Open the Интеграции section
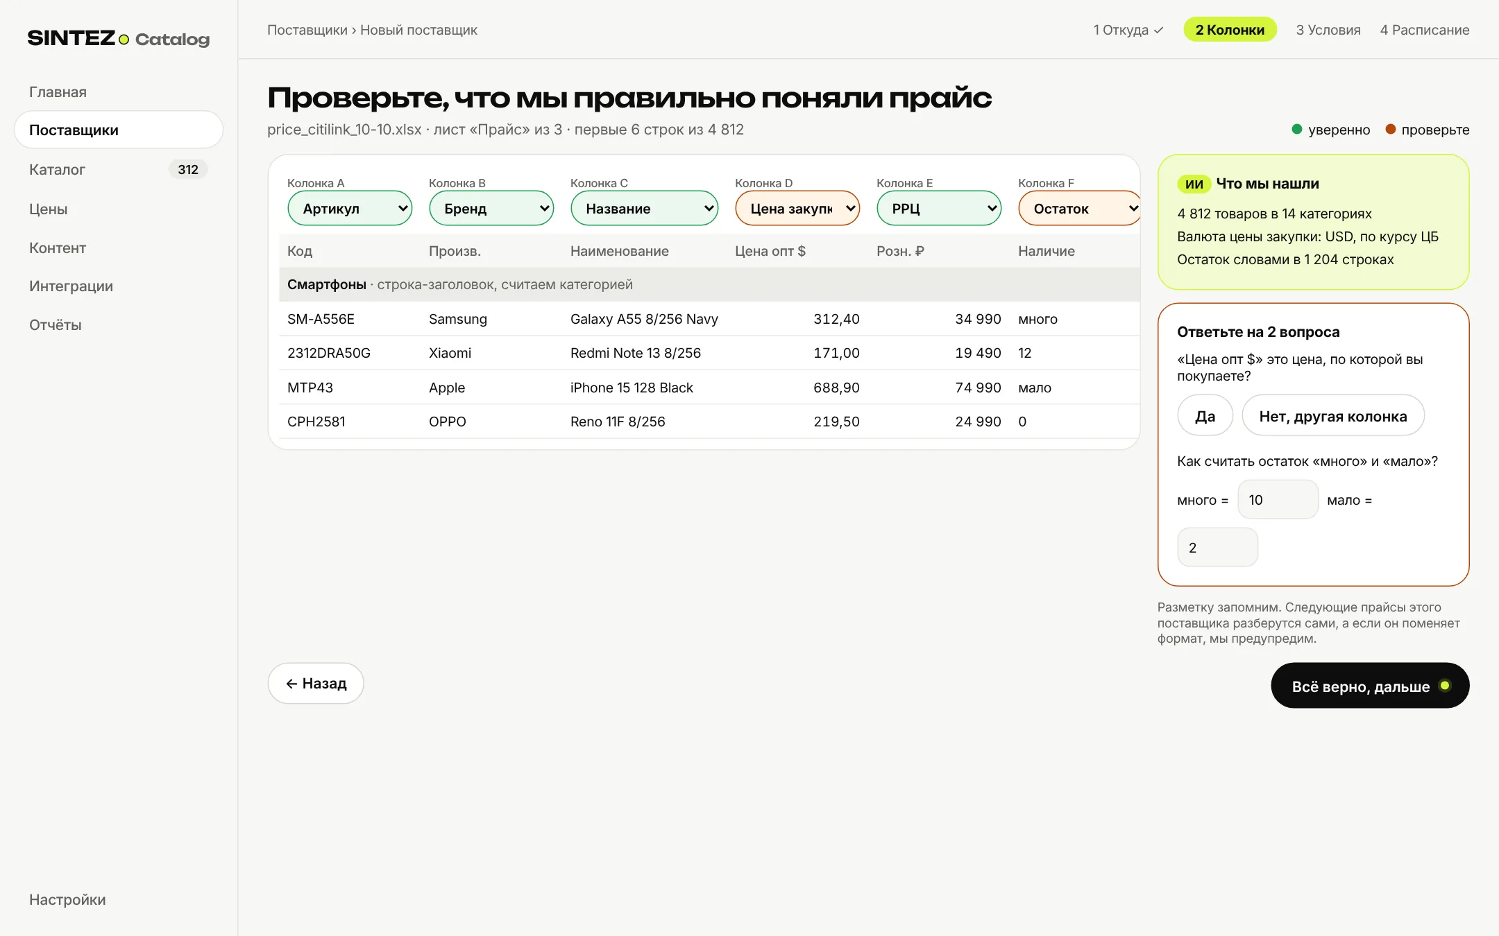 (71, 286)
